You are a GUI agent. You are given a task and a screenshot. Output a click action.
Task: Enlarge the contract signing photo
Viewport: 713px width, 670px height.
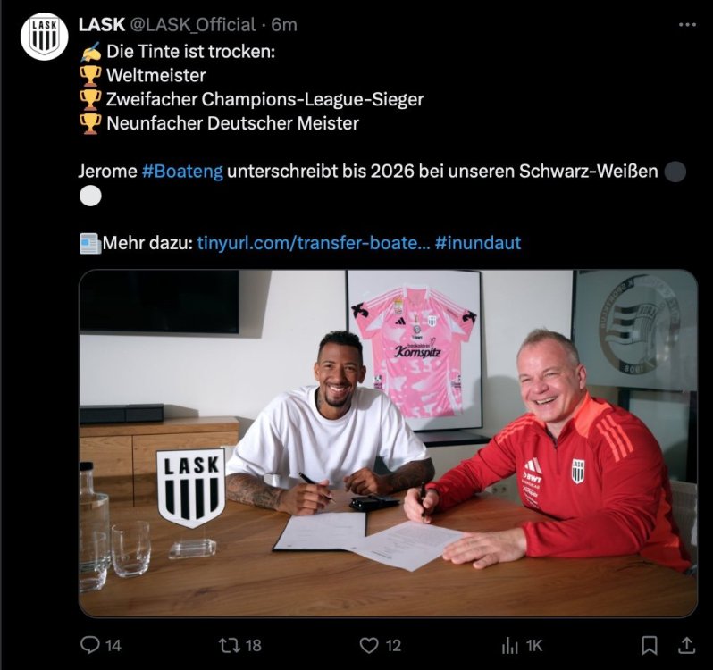pos(388,443)
